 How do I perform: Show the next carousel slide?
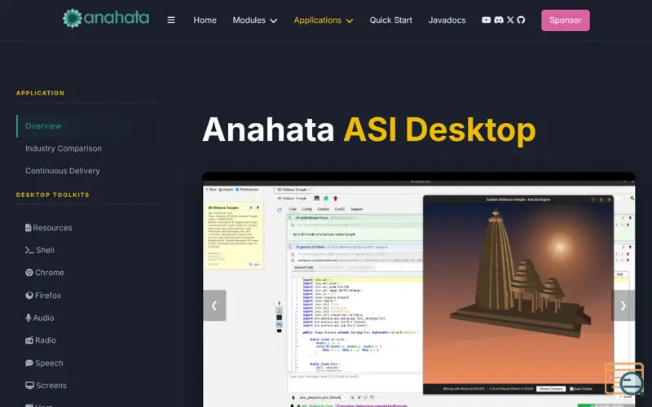point(623,305)
